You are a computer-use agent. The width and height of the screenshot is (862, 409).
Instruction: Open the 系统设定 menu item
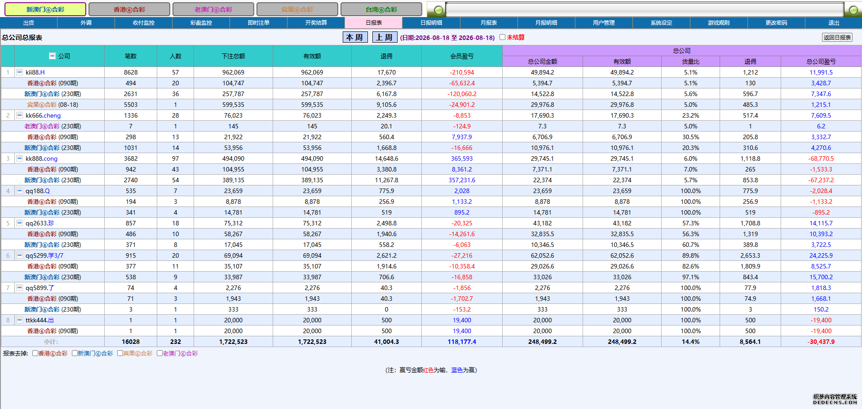point(661,22)
